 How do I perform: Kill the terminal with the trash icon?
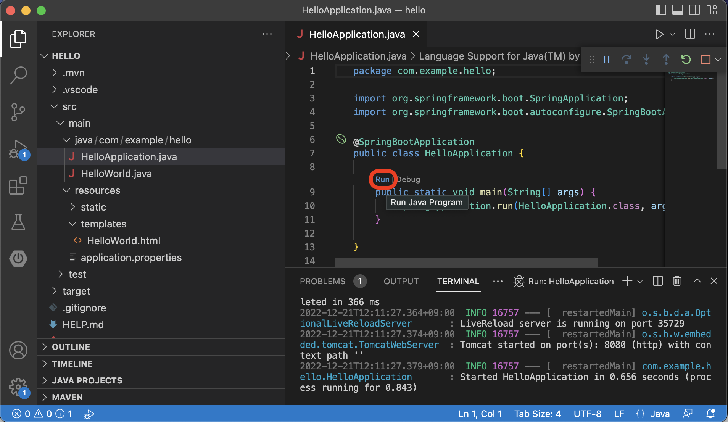(x=677, y=281)
